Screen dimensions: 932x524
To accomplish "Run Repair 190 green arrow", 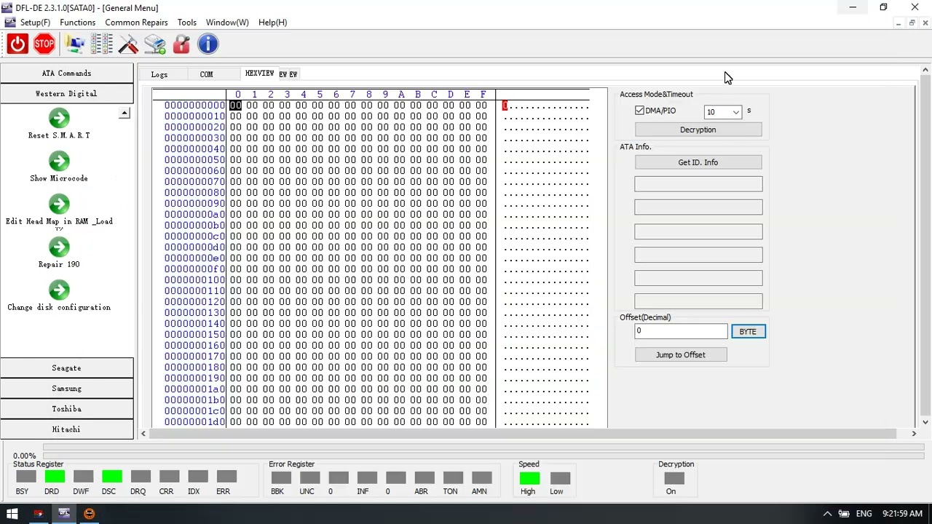I will click(x=59, y=247).
